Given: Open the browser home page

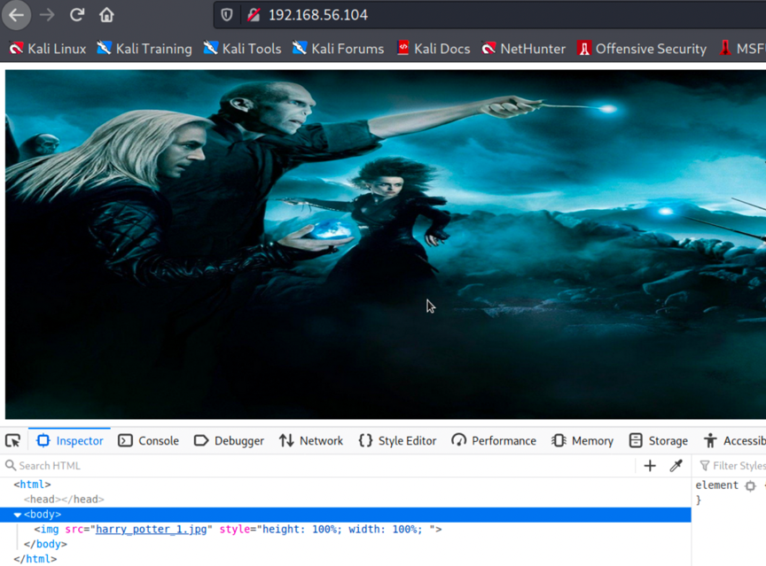Looking at the screenshot, I should [x=106, y=15].
